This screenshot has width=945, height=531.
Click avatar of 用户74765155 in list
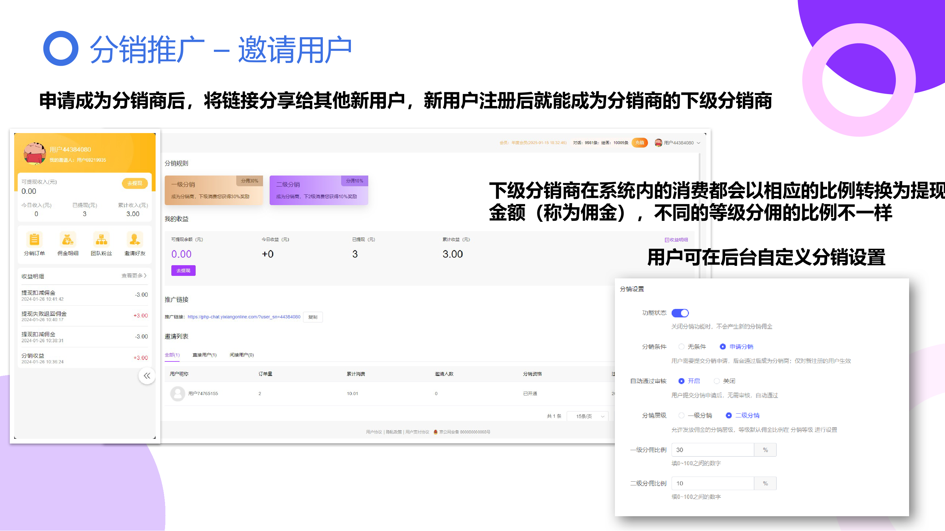tap(178, 394)
